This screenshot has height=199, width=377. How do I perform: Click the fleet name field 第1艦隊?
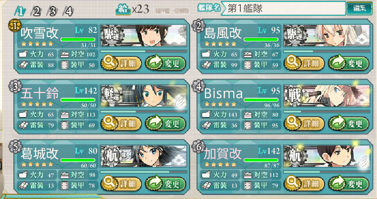click(x=283, y=9)
